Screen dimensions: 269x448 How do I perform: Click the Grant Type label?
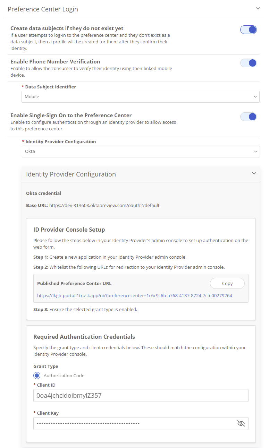[46, 366]
